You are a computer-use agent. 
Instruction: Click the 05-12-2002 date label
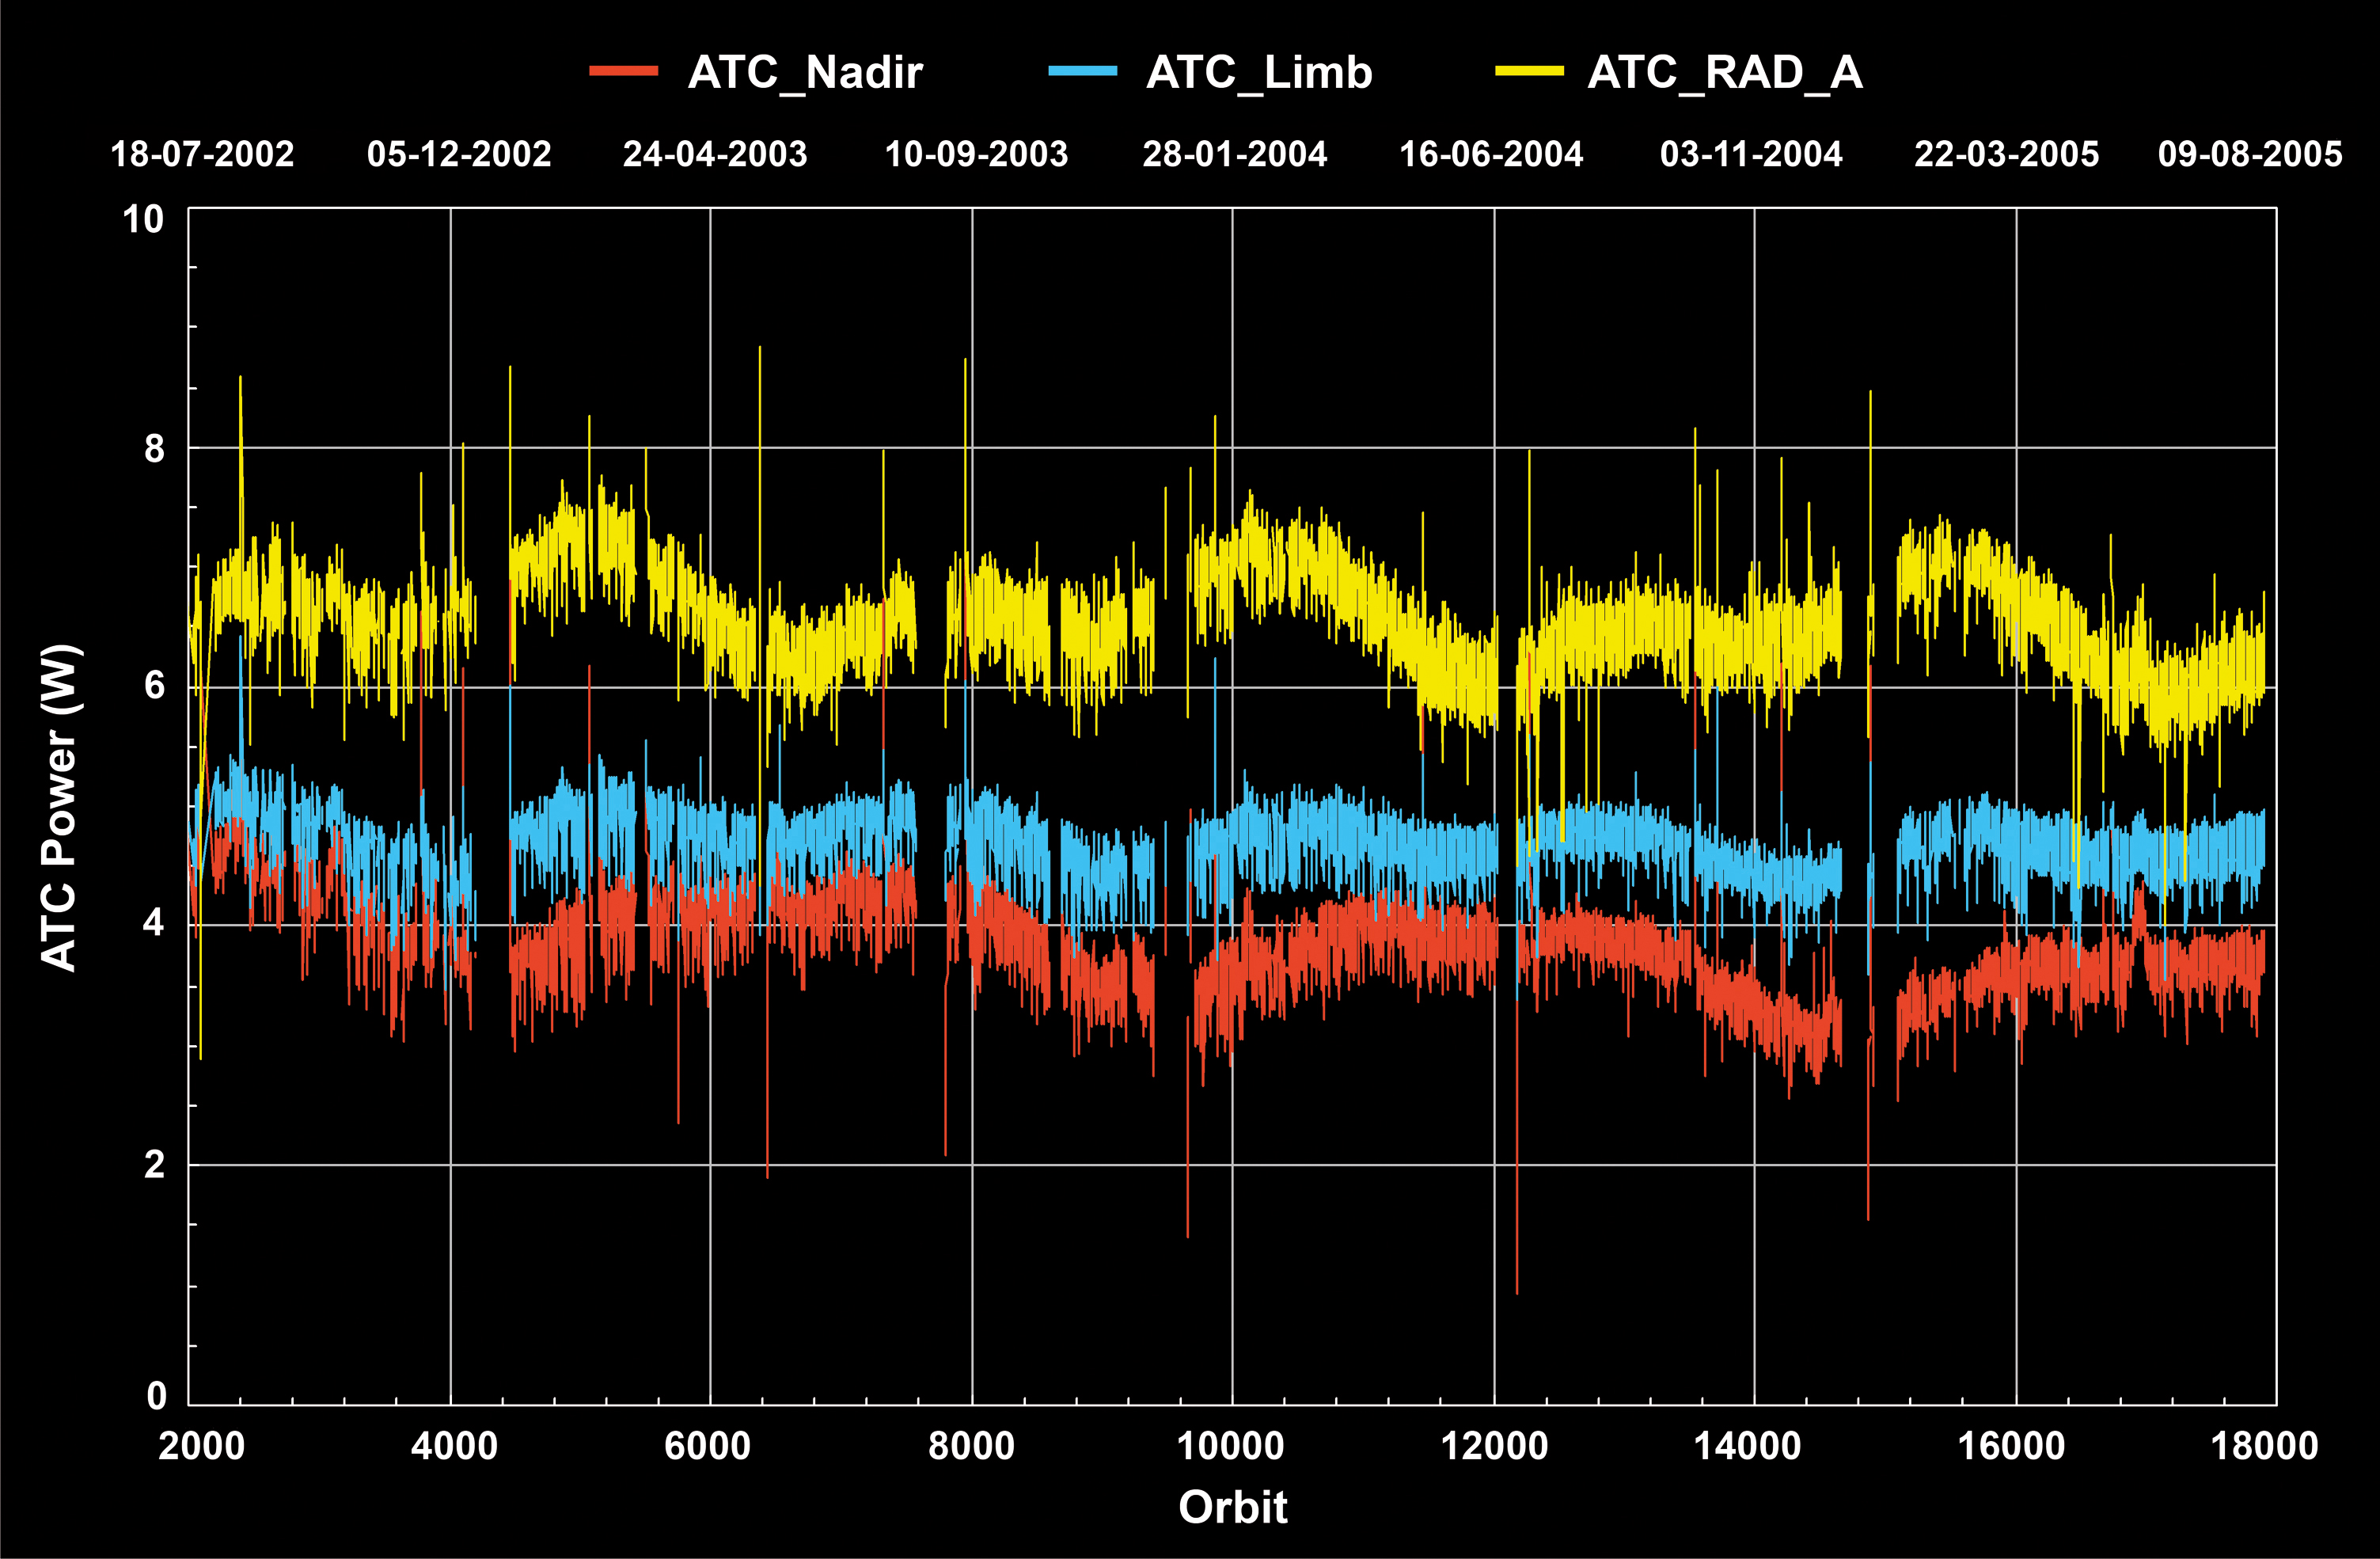click(x=459, y=154)
